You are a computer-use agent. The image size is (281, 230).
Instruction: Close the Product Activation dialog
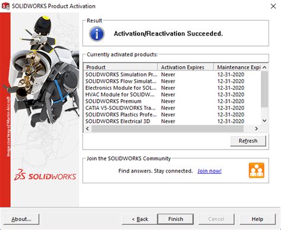(273, 7)
